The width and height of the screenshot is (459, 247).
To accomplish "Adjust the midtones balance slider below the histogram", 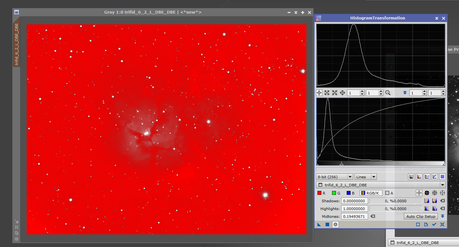I will tap(342, 164).
